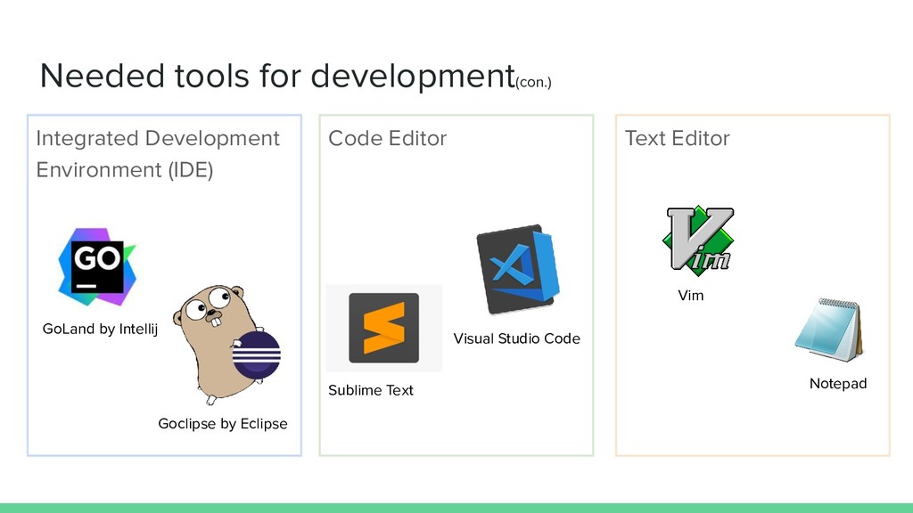This screenshot has width=913, height=513.
Task: Click the 'Needed tools for development' title
Action: pos(277,77)
